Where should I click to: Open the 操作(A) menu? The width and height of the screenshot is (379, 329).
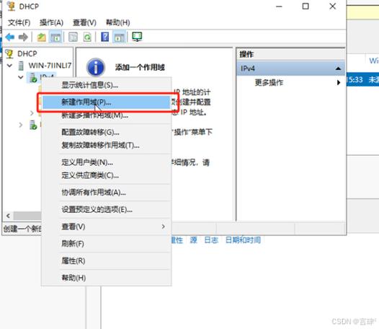(51, 22)
